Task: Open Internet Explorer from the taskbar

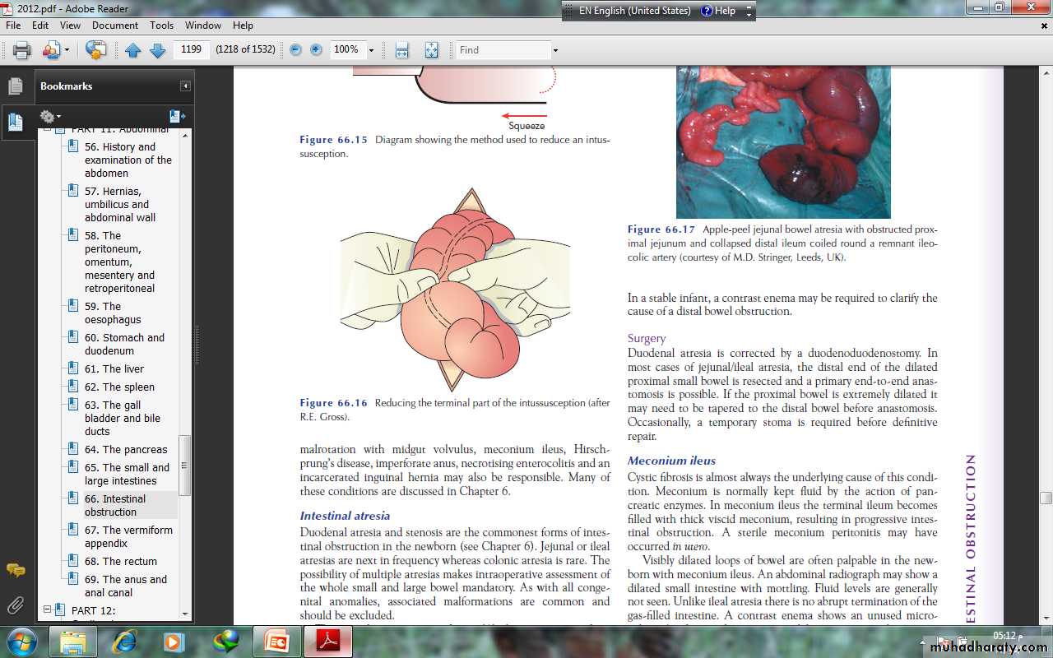Action: [125, 640]
